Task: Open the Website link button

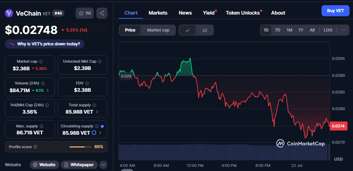Action: point(45,165)
